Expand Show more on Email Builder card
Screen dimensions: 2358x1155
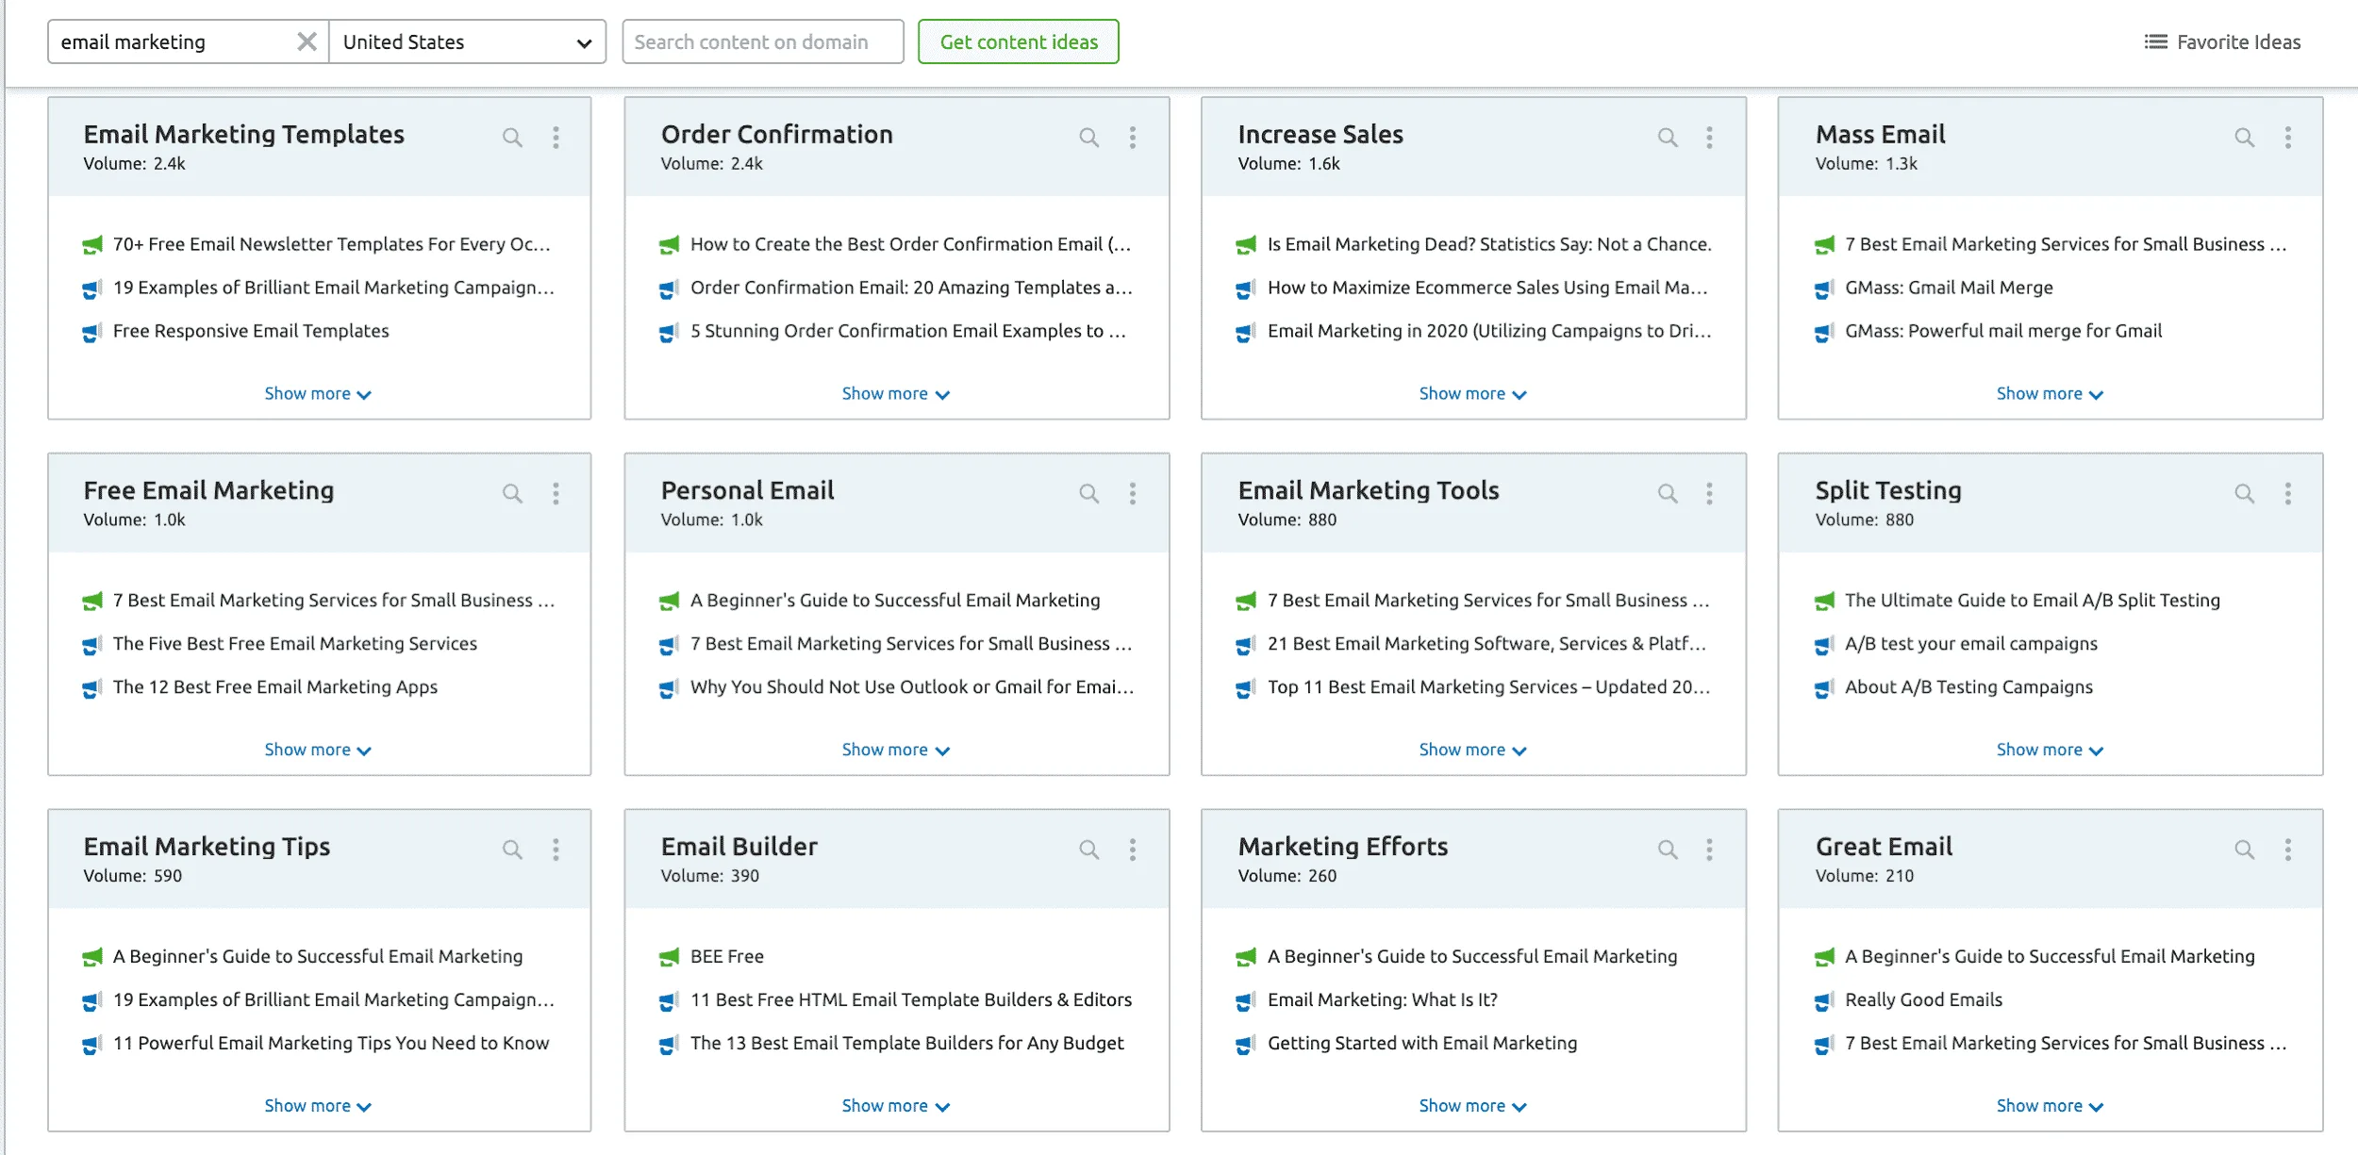pyautogui.click(x=895, y=1105)
